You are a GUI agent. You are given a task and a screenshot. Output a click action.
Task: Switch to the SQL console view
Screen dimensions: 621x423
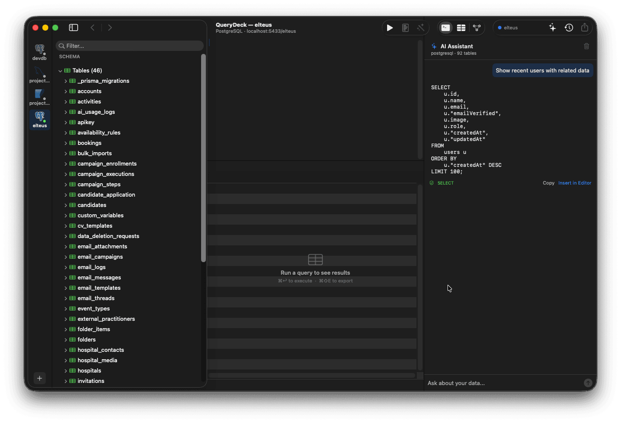coord(446,28)
